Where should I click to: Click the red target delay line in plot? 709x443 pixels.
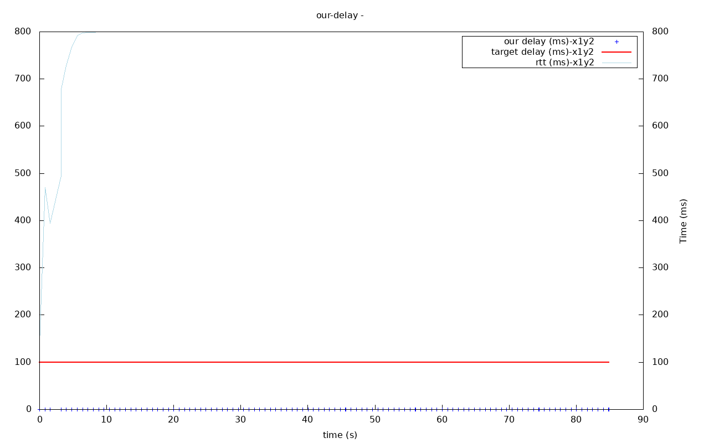pyautogui.click(x=324, y=362)
